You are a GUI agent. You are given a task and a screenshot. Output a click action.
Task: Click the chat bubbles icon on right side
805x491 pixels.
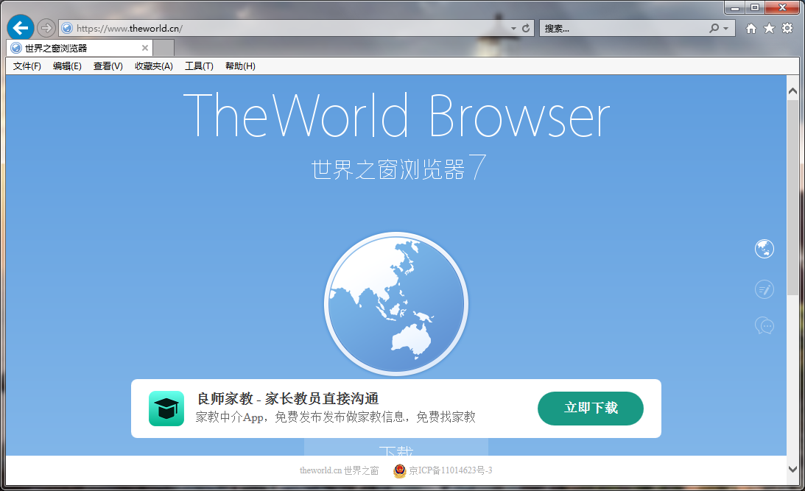764,325
